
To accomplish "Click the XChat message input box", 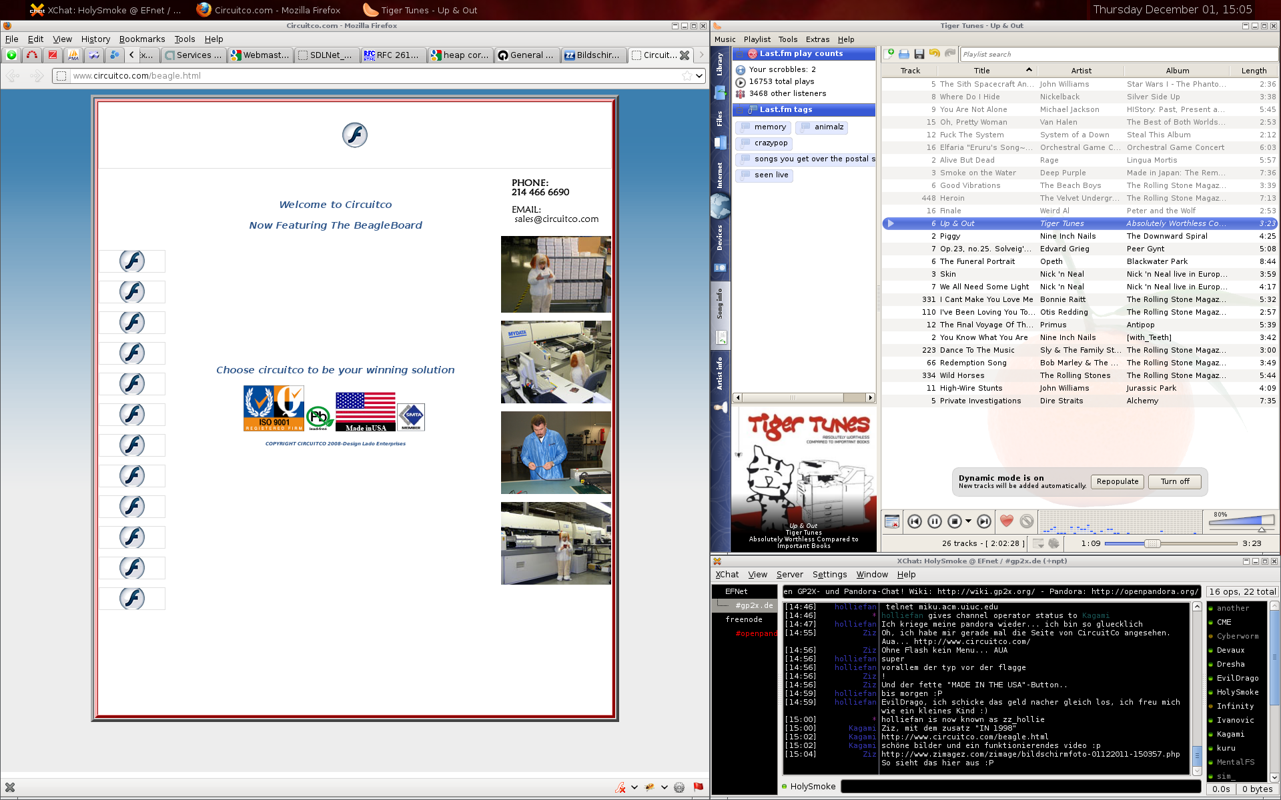I will click(x=1019, y=787).
